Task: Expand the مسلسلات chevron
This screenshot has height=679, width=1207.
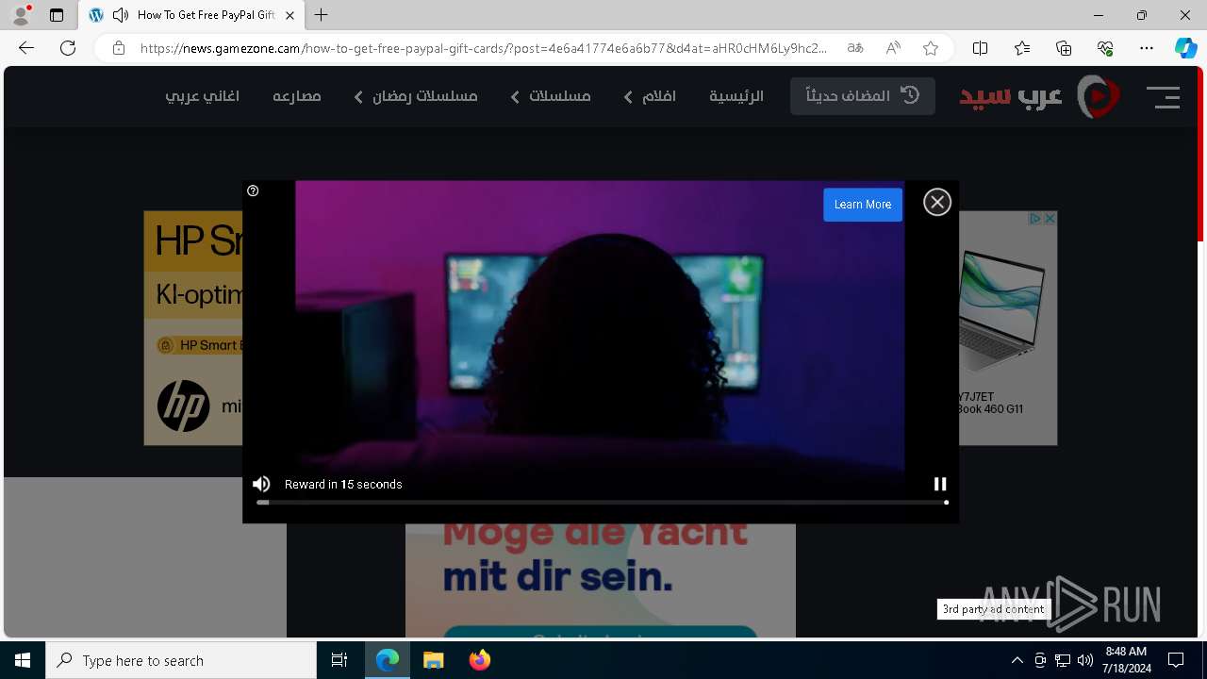Action: click(515, 97)
